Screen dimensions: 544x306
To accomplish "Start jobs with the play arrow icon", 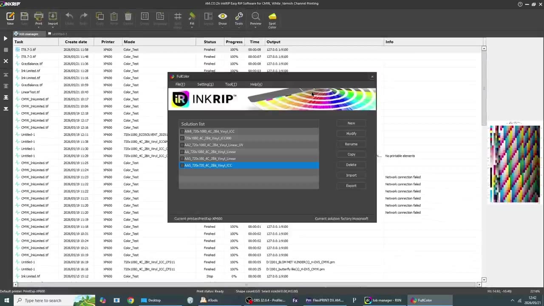I will [6, 38].
